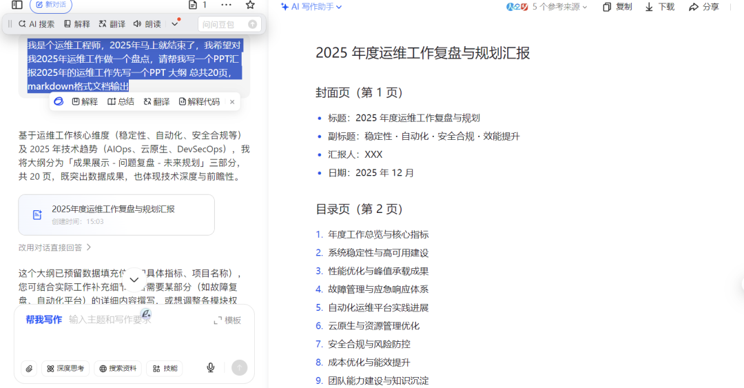The image size is (744, 388).
Task: Share the document with 分享
Action: click(704, 7)
